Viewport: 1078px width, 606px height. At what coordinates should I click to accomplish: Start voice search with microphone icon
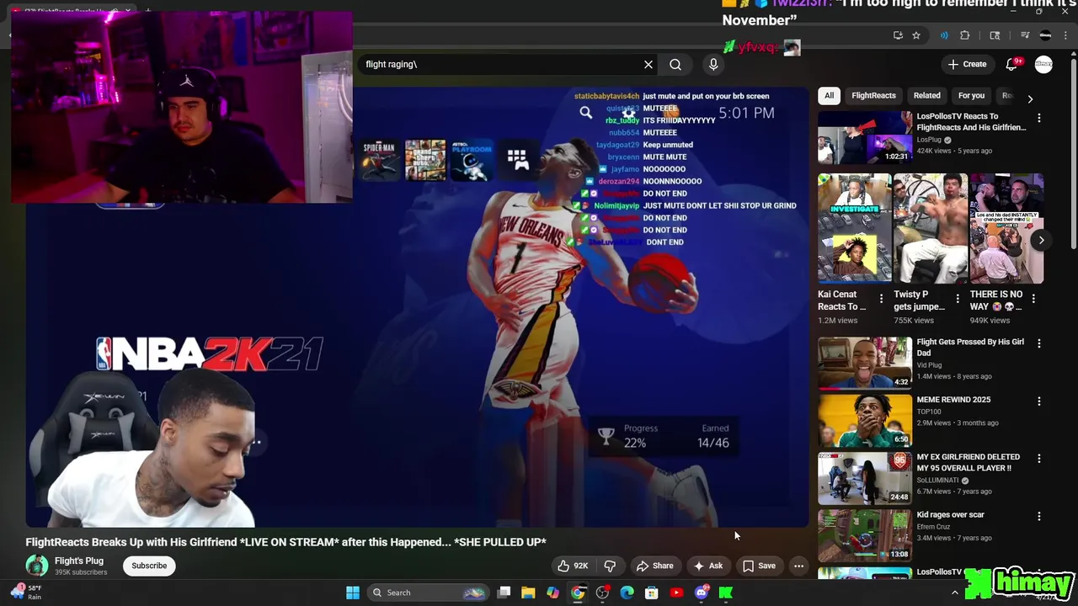[x=713, y=65]
